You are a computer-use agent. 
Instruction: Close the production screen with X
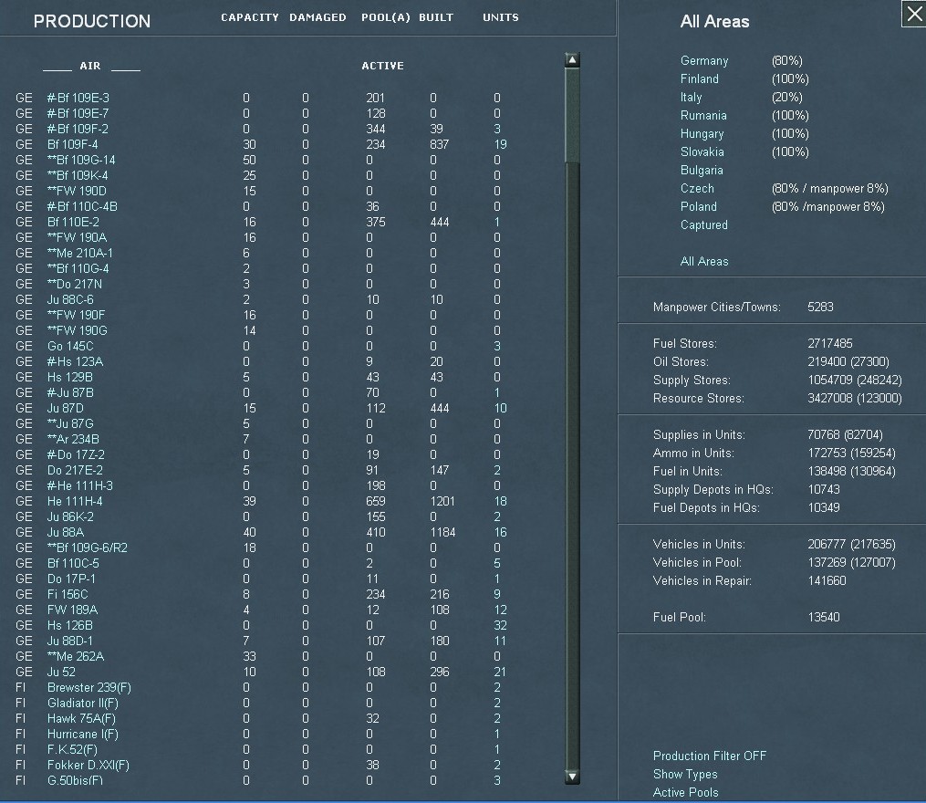coord(913,15)
